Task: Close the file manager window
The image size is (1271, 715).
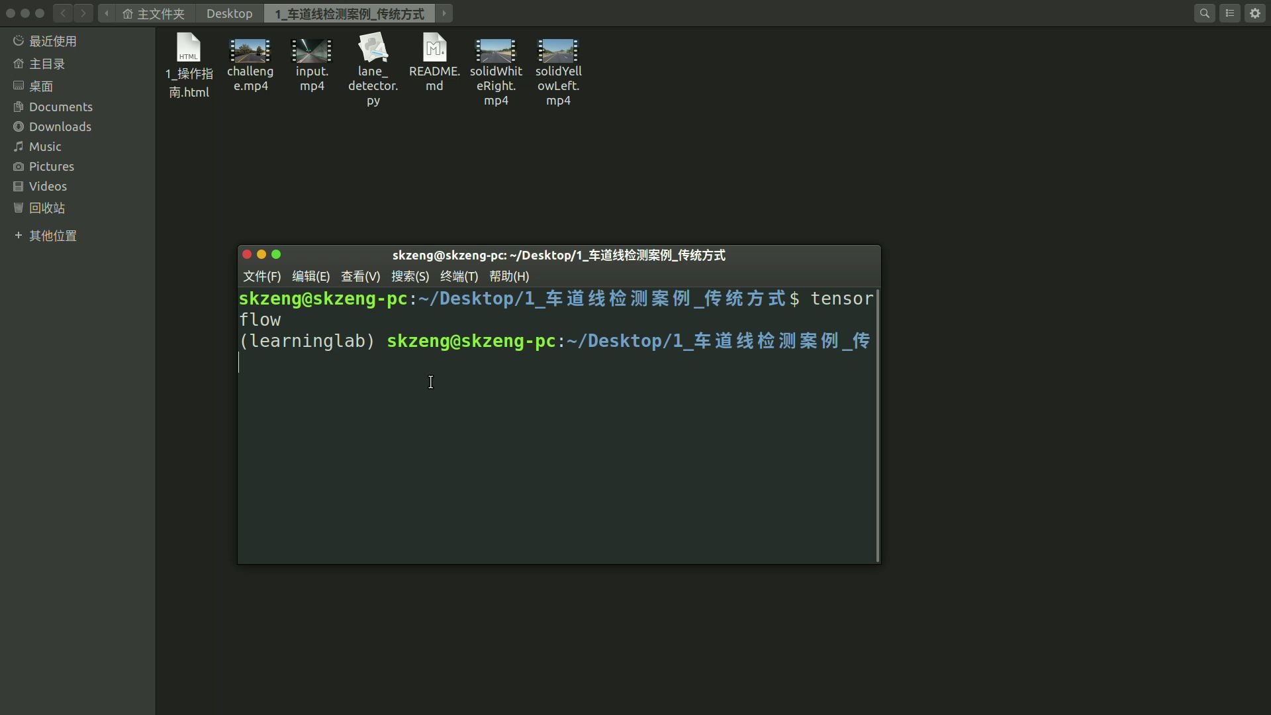Action: pyautogui.click(x=11, y=13)
